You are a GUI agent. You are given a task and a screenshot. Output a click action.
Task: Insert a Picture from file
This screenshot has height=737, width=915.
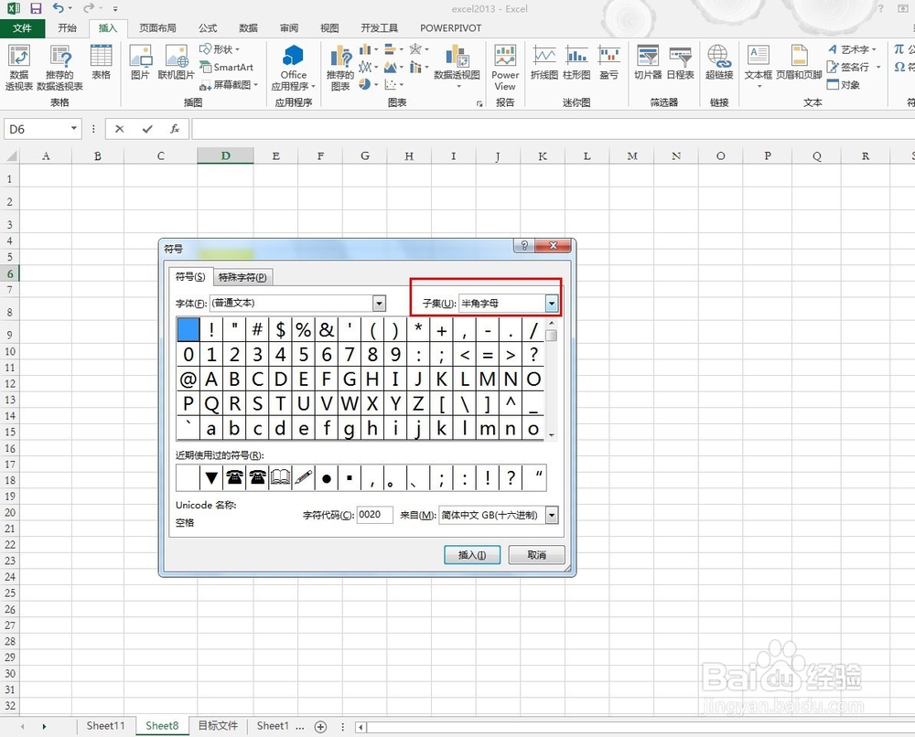(140, 62)
